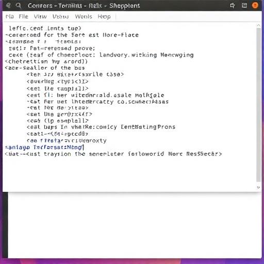Viewport: 264px width, 264px height.
Task: Click the blue highlighted line with text cursor
Action: pyautogui.click(x=44, y=147)
